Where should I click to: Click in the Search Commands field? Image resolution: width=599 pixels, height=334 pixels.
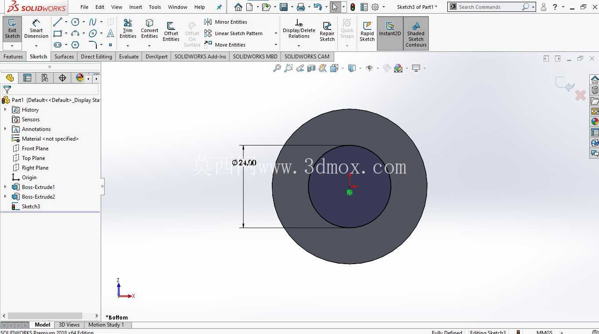[x=489, y=7]
